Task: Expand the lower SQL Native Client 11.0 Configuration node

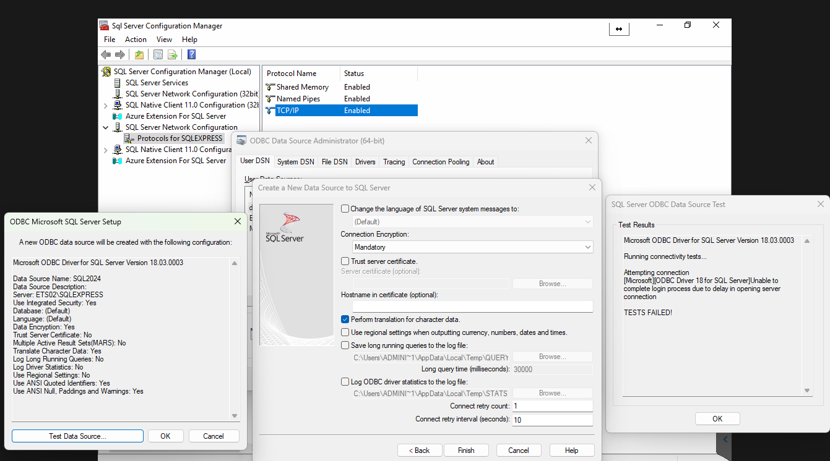Action: click(106, 150)
